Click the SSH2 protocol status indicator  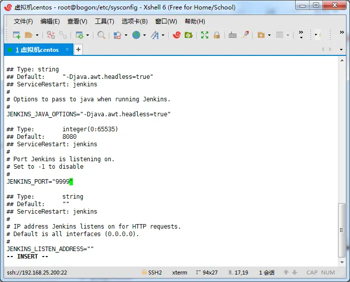click(x=152, y=273)
